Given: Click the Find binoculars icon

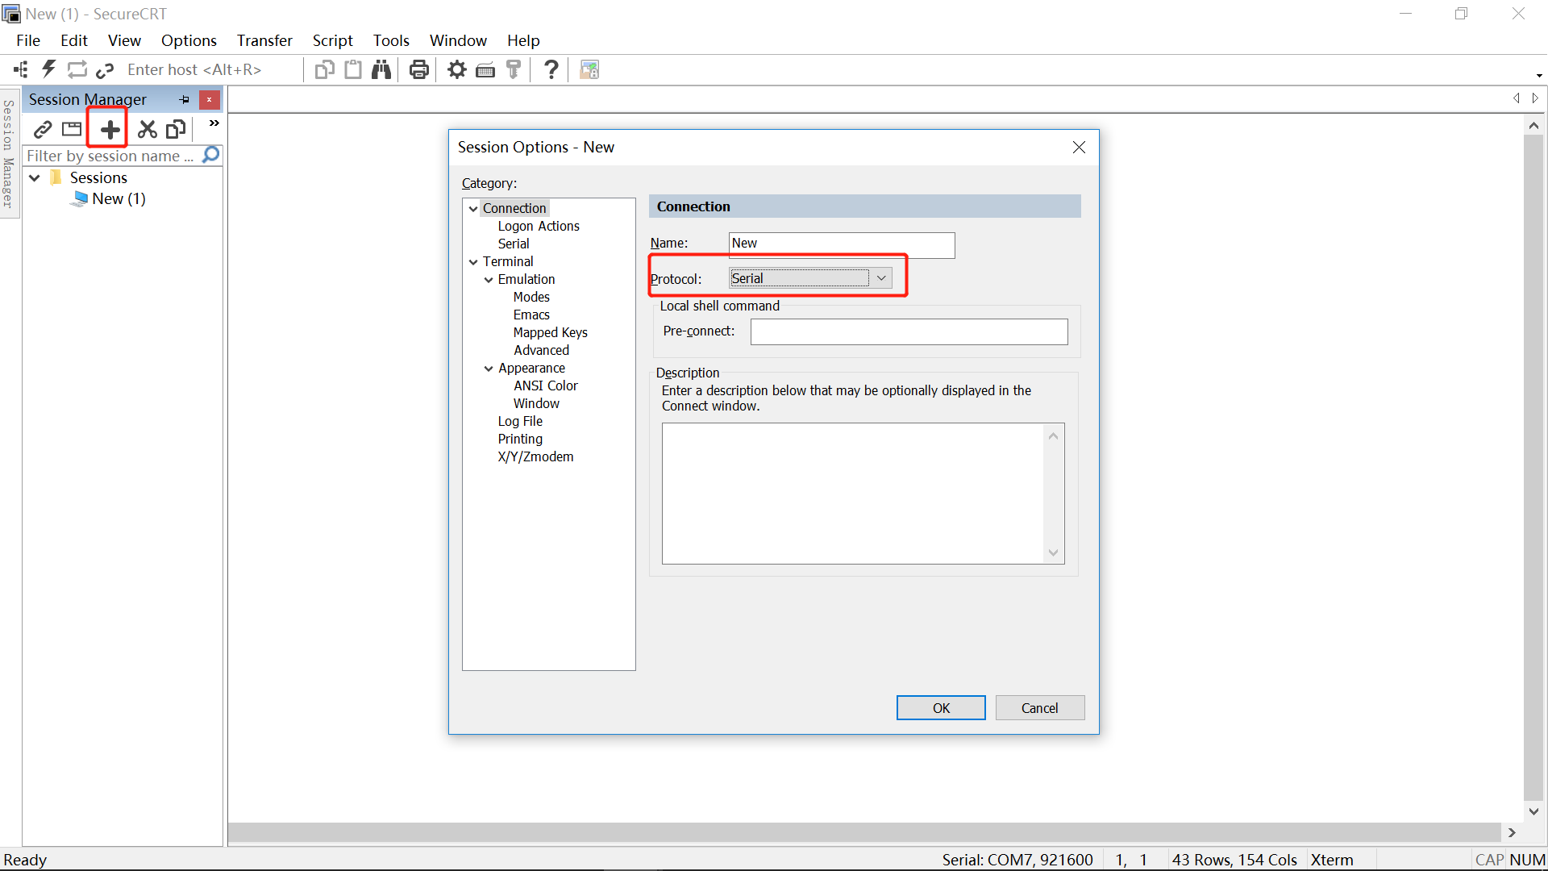Looking at the screenshot, I should point(381,70).
